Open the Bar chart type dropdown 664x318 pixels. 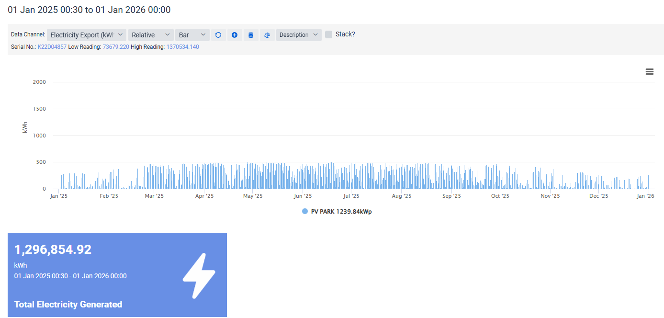(x=192, y=35)
